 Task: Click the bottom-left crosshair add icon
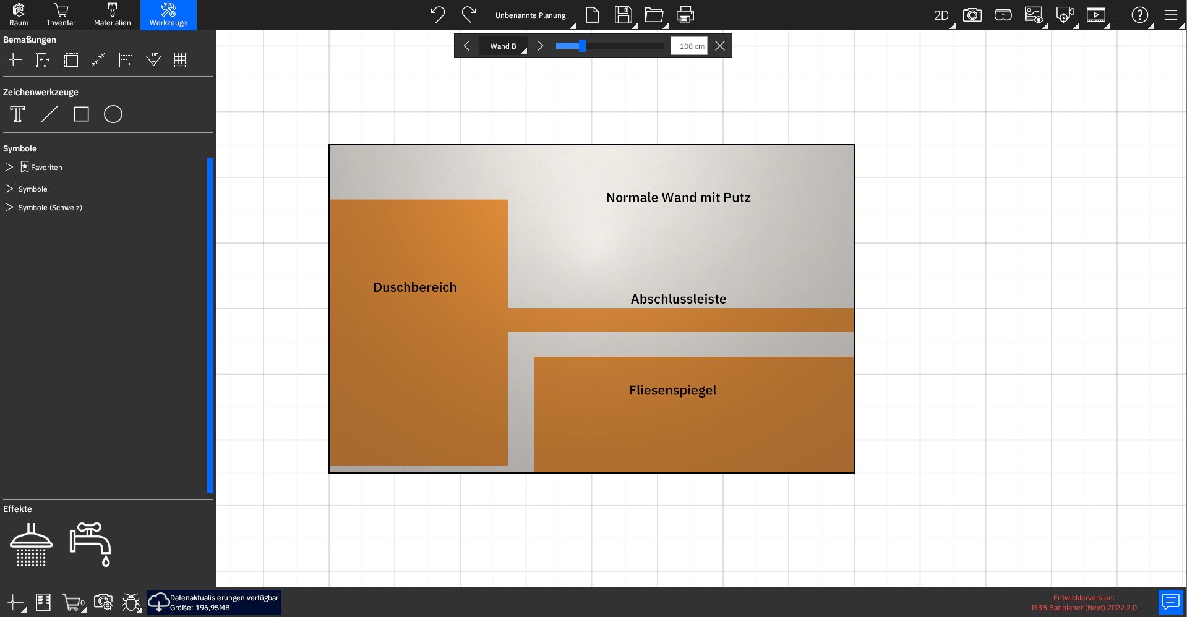click(15, 602)
